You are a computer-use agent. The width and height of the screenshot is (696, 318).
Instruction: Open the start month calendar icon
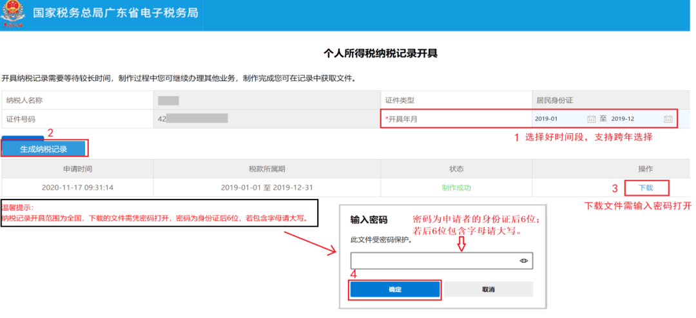pos(591,119)
